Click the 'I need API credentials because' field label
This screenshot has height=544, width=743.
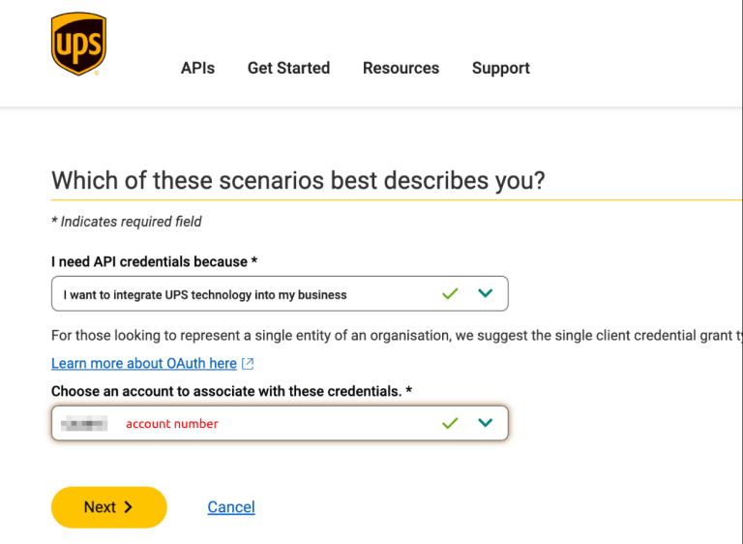point(154,261)
